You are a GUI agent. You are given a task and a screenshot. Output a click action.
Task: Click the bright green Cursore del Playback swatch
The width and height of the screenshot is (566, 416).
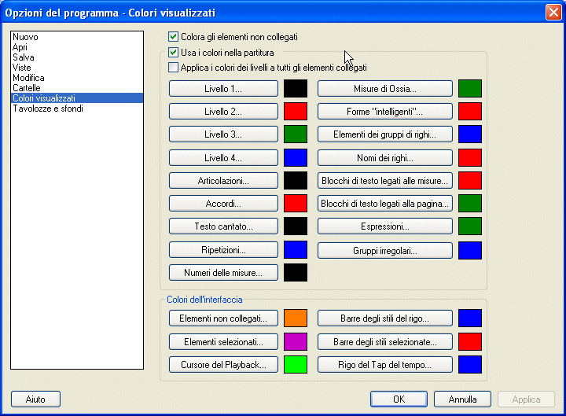click(x=295, y=365)
